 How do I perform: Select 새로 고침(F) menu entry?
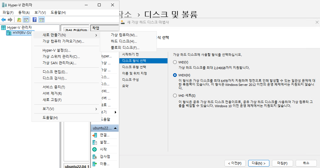tap(66, 100)
